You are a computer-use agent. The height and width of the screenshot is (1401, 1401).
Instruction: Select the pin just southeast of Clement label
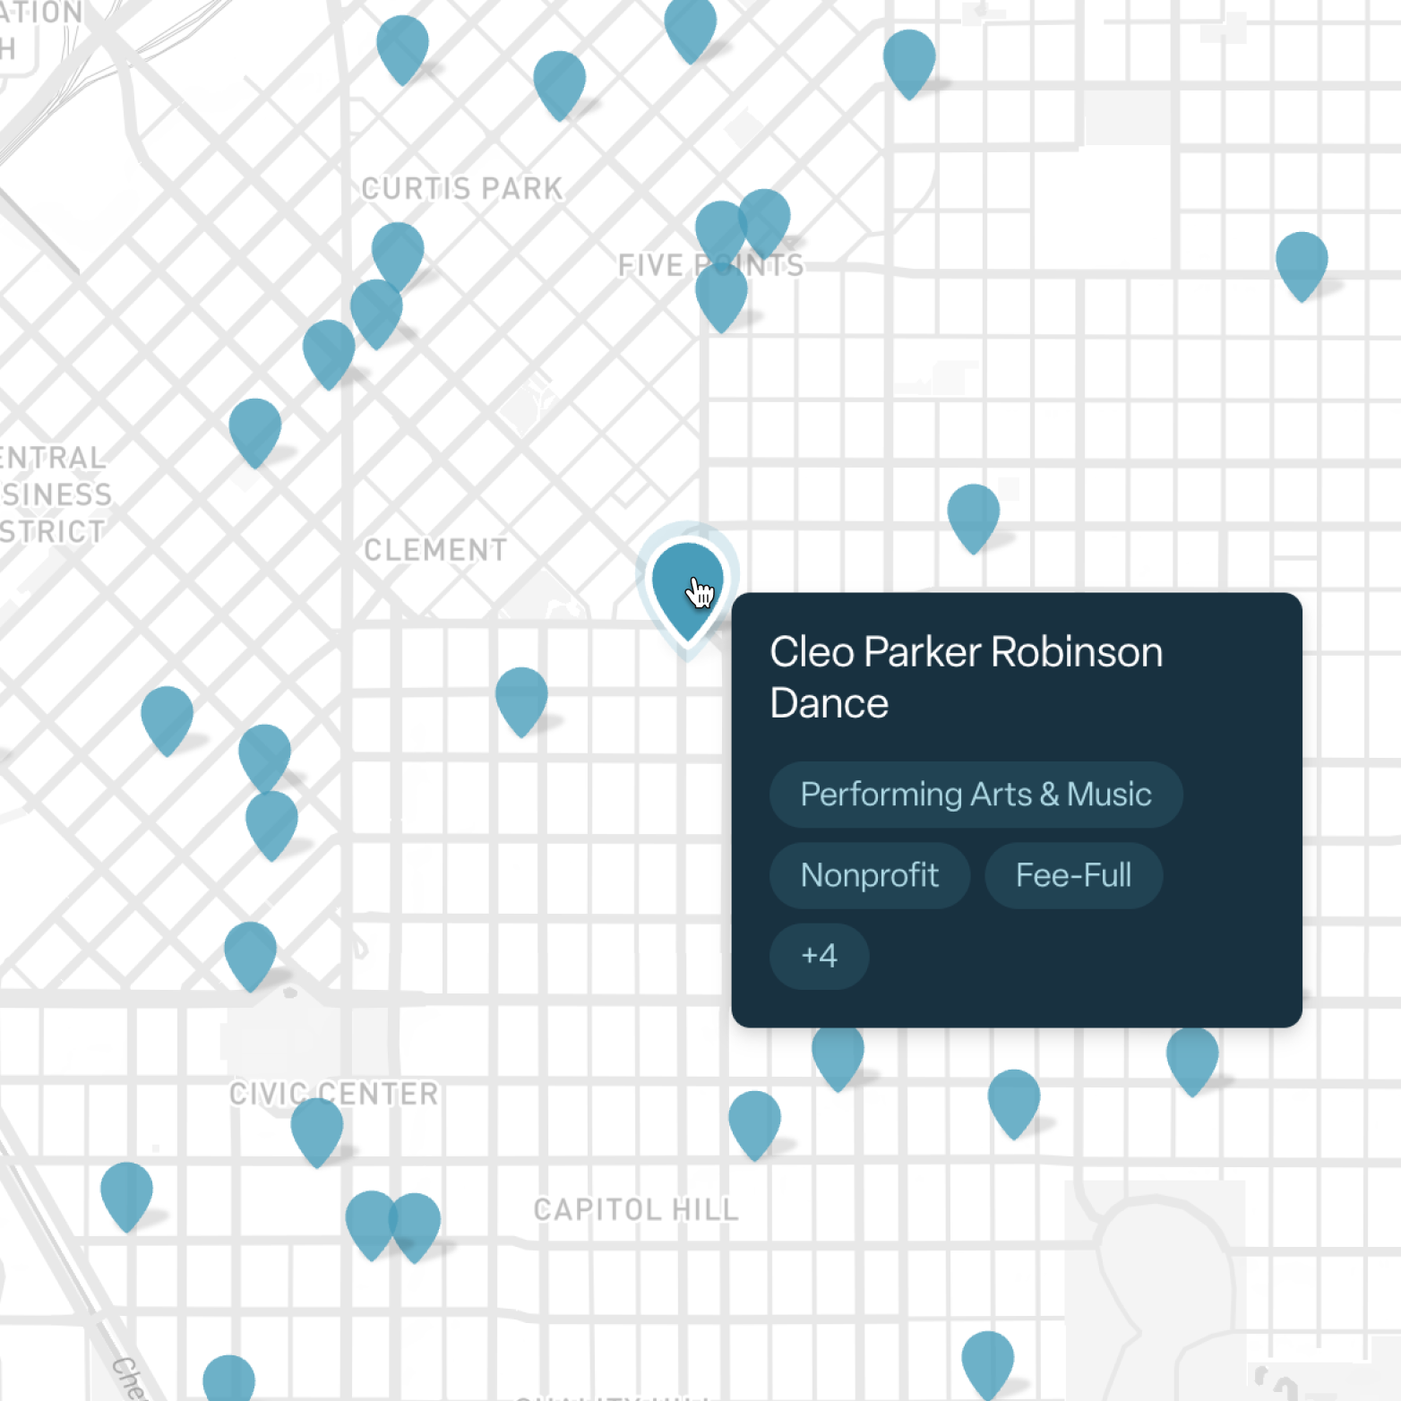pyautogui.click(x=521, y=701)
